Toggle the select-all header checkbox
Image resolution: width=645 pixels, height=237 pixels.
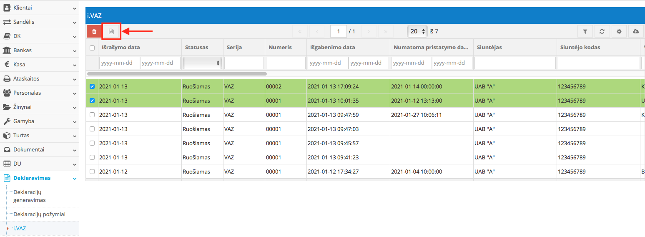92,48
